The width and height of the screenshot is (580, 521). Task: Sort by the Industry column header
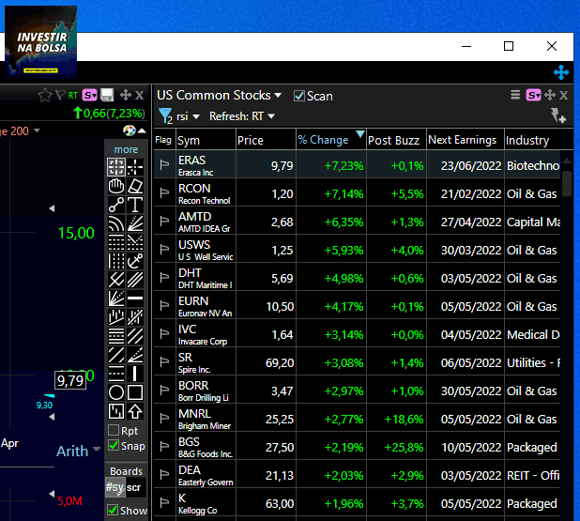(539, 140)
